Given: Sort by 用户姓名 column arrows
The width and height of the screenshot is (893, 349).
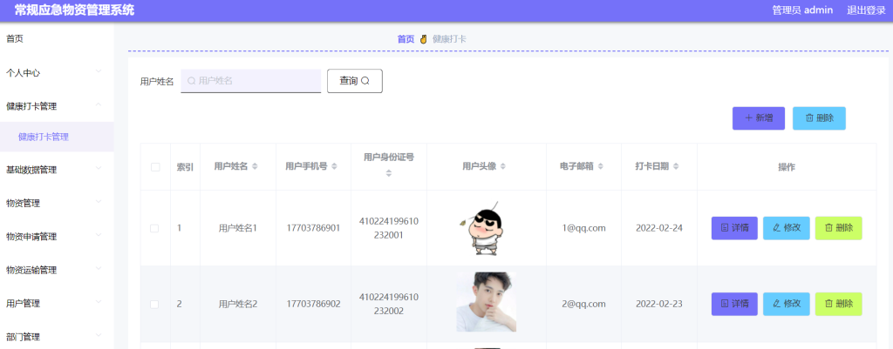Looking at the screenshot, I should coord(256,166).
